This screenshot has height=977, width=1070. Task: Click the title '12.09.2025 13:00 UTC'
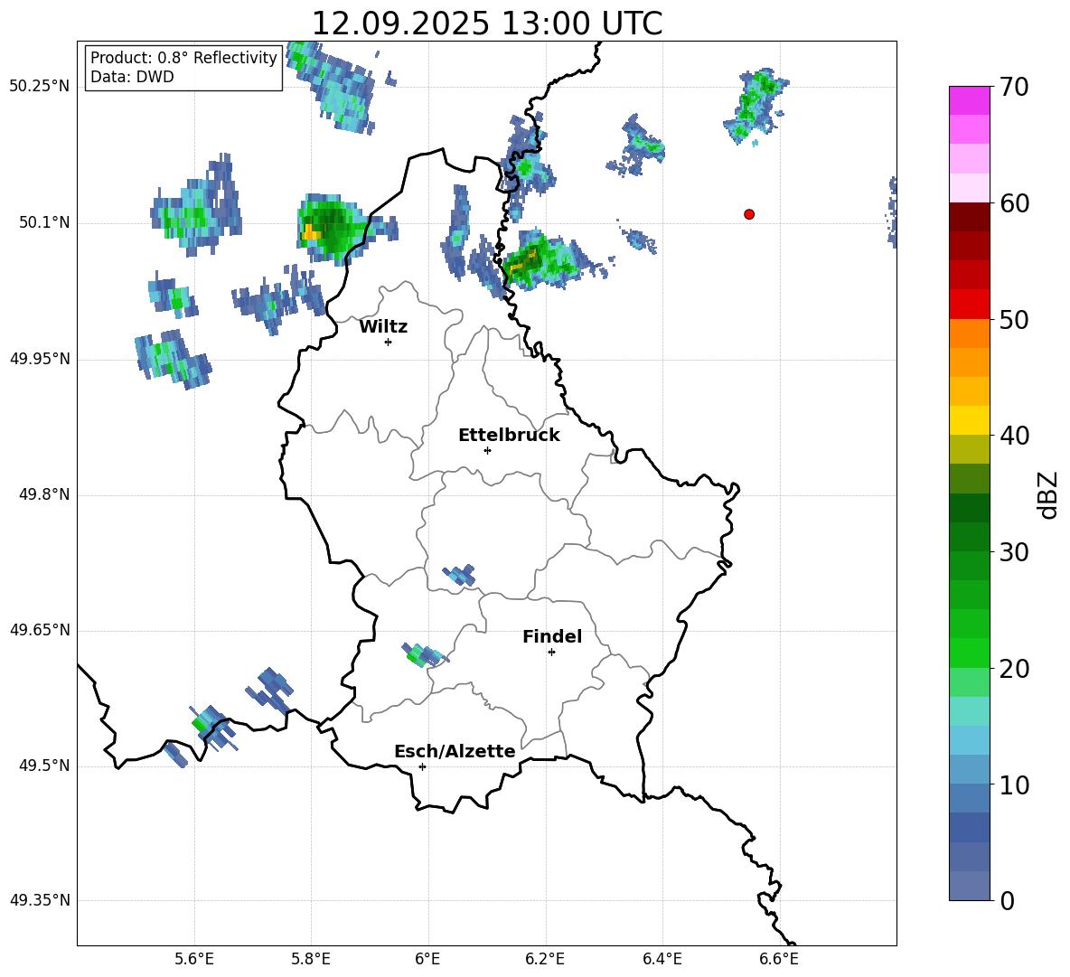pyautogui.click(x=487, y=23)
